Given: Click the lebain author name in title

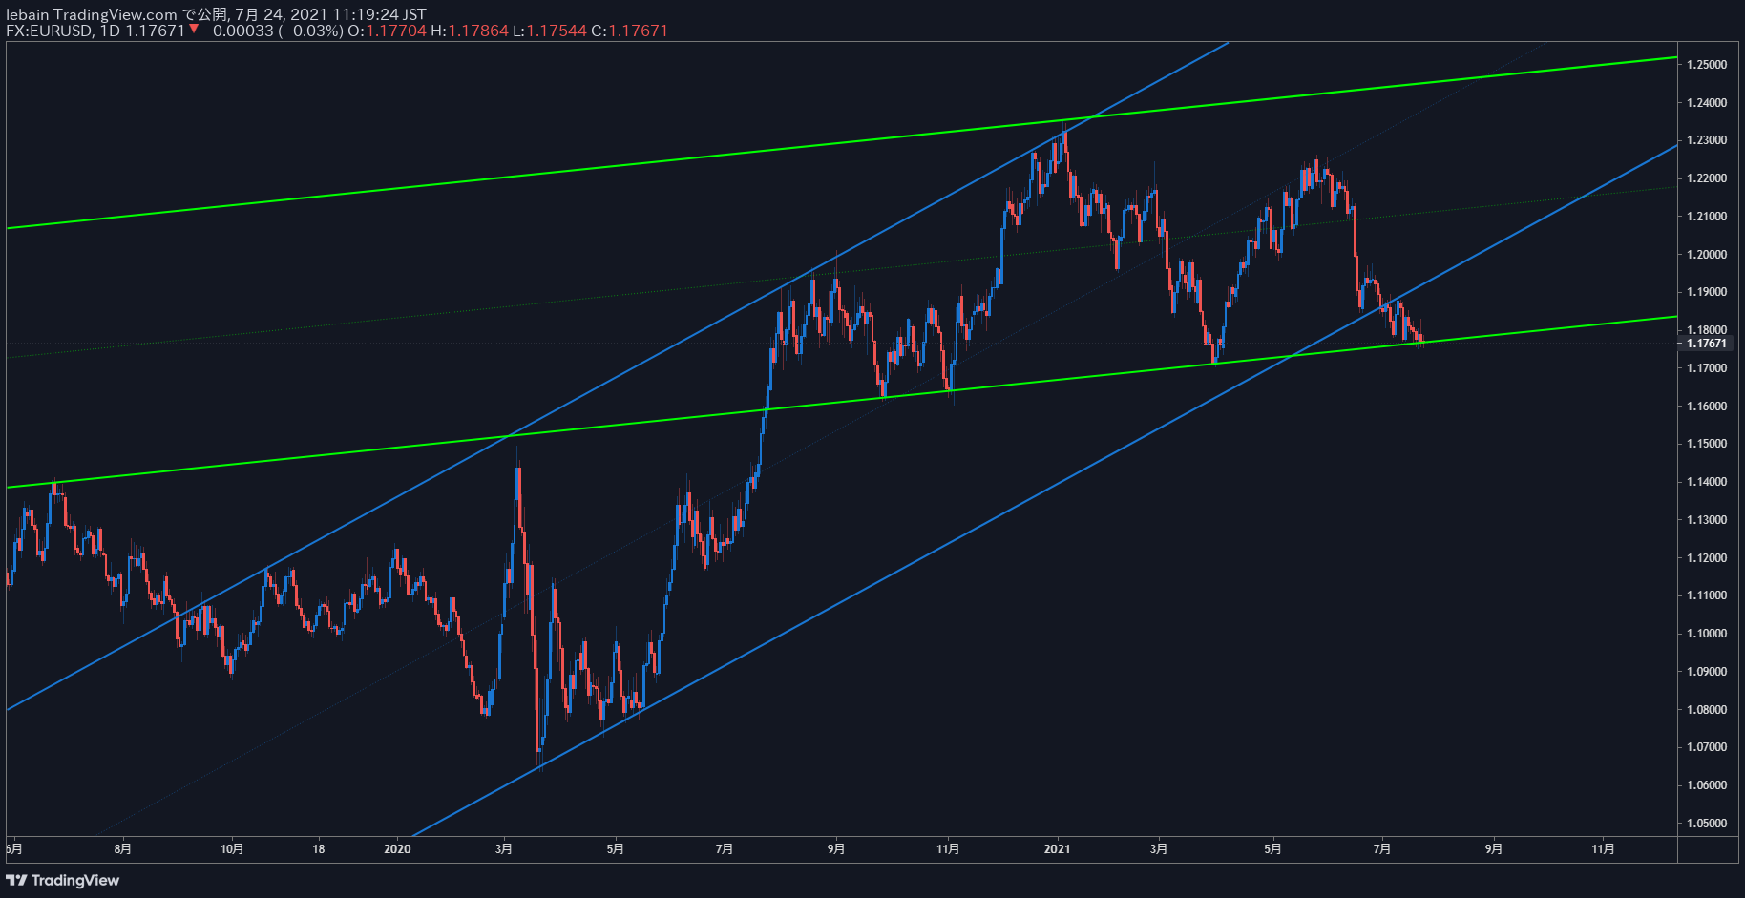Looking at the screenshot, I should (28, 14).
